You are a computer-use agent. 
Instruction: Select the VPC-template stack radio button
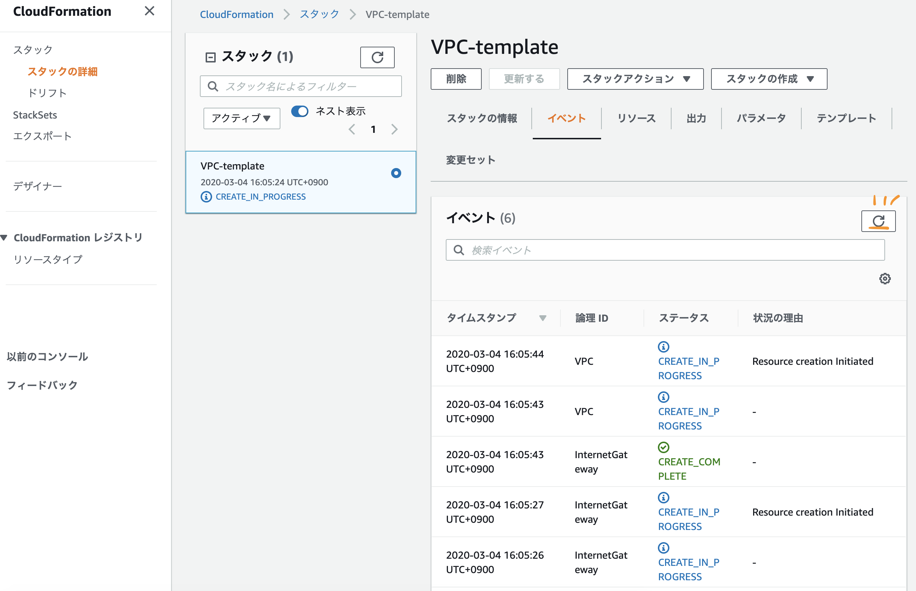(396, 173)
